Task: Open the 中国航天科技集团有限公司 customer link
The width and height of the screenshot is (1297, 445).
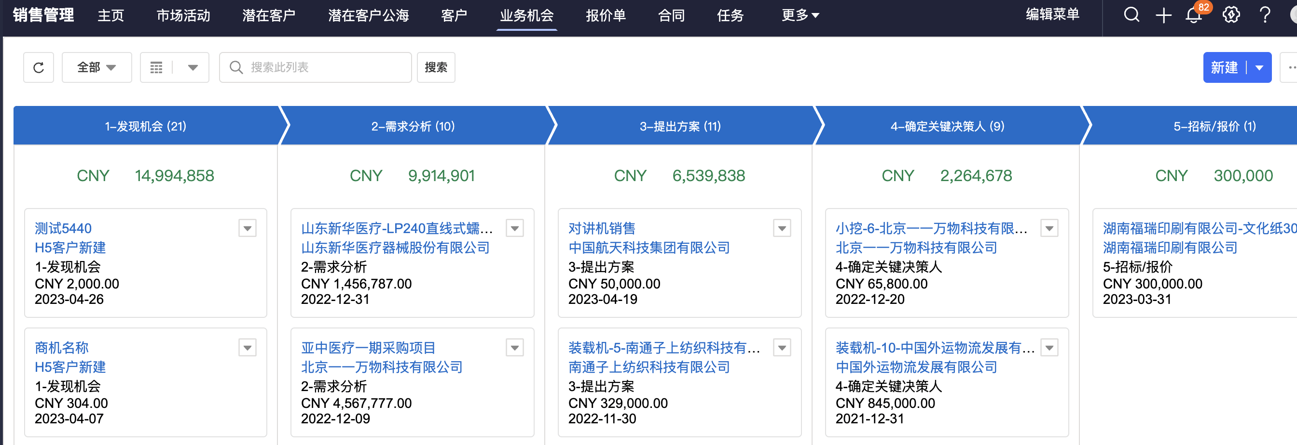Action: pyautogui.click(x=648, y=248)
